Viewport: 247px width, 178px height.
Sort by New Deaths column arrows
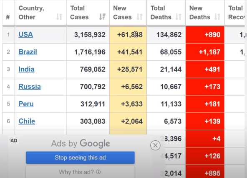coord(217,17)
